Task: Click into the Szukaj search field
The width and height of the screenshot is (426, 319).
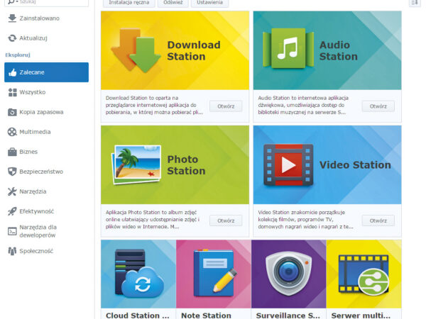Action: (51, 3)
